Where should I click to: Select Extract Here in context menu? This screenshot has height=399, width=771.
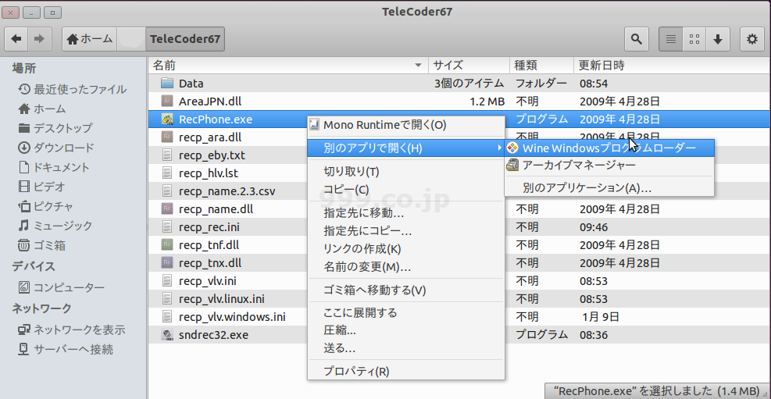tap(406, 312)
